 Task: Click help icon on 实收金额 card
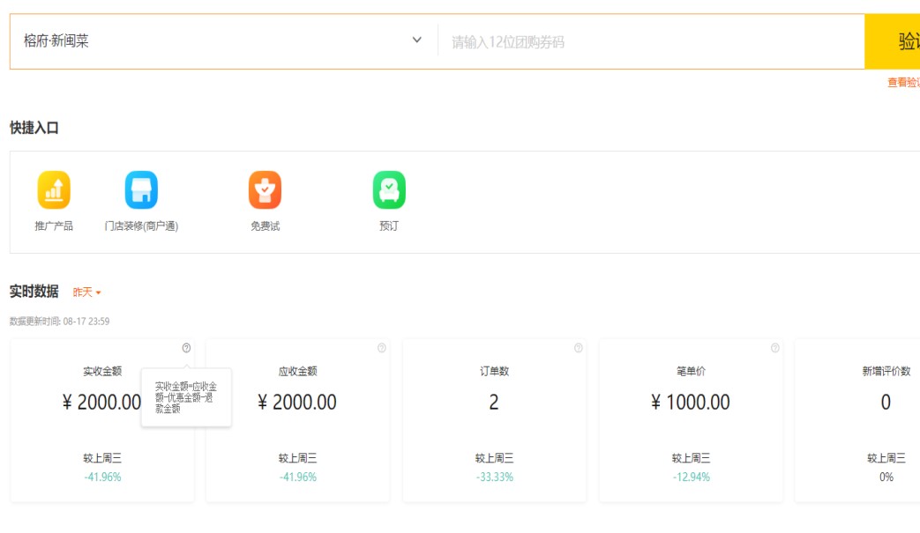point(186,348)
